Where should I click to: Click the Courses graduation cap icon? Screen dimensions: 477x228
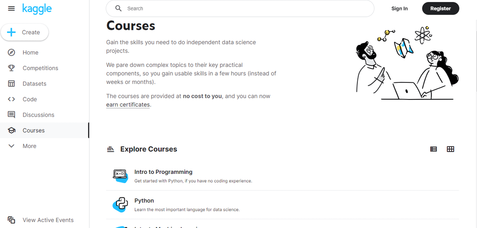[12, 131]
